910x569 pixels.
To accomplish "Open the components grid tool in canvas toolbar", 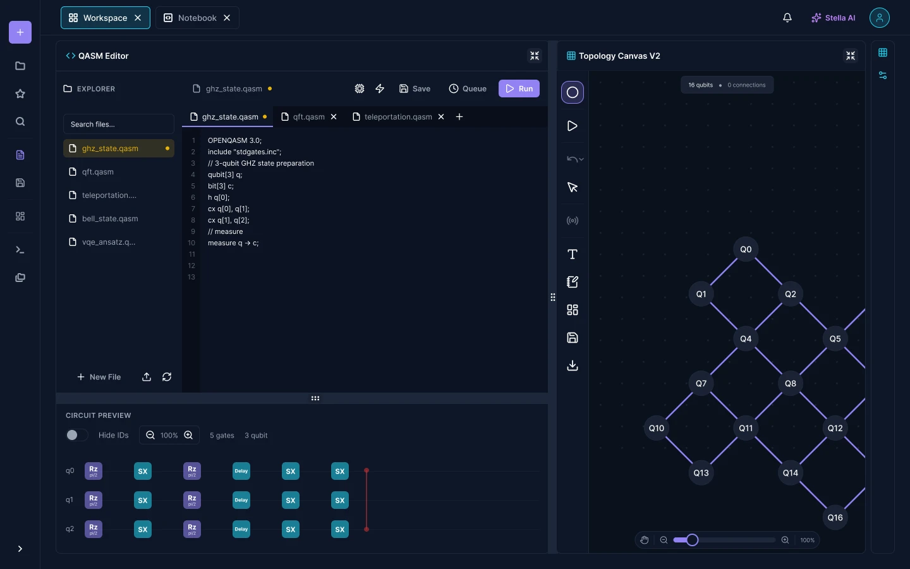I will 573,310.
